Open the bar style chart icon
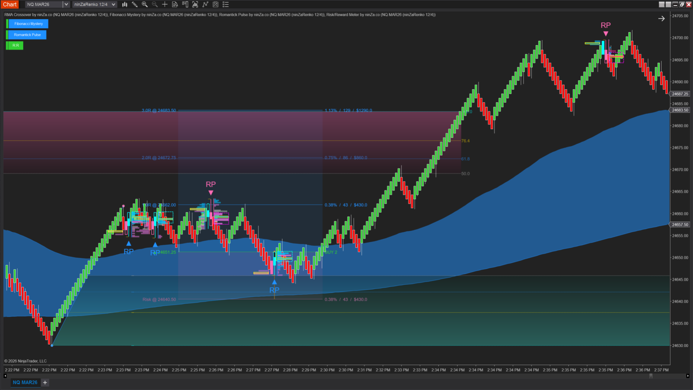This screenshot has height=390, width=693. 125,4
